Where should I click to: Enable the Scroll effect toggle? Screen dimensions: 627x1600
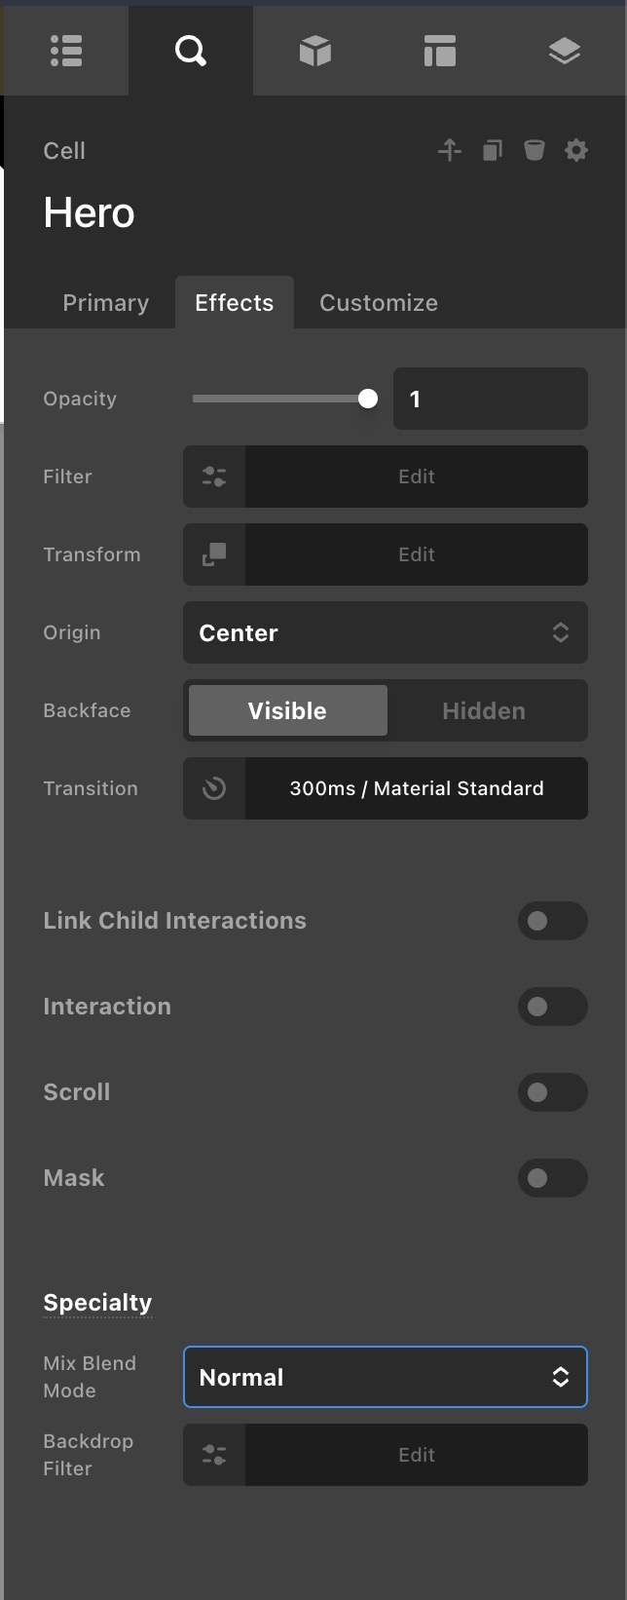553,1092
